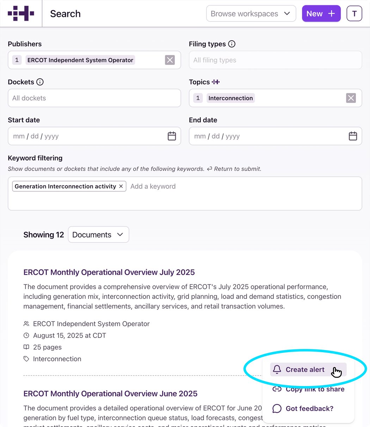This screenshot has width=370, height=427.
Task: Click the Dockets info icon
Action: (x=40, y=82)
